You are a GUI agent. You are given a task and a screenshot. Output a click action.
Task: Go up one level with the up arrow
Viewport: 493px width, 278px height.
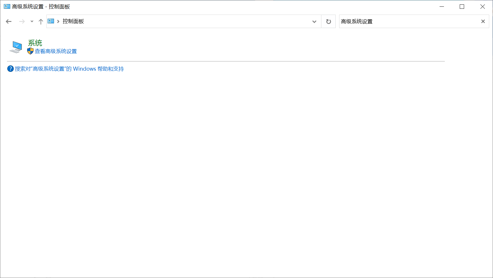coord(41,21)
